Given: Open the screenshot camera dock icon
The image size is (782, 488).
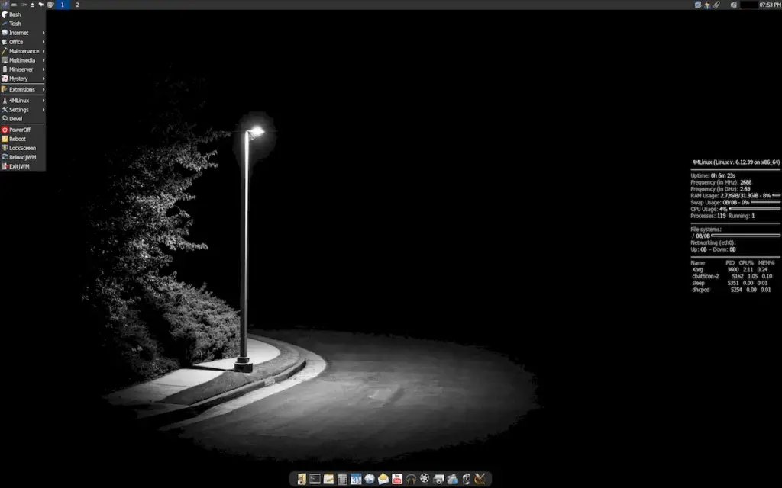Looking at the screenshot, I should pyautogui.click(x=438, y=479).
